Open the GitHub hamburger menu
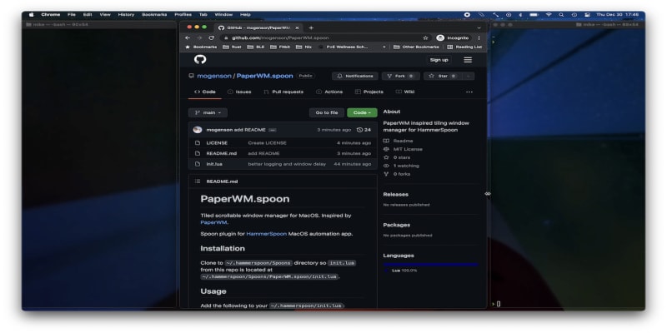Viewport: 667px width, 333px height. pos(468,60)
